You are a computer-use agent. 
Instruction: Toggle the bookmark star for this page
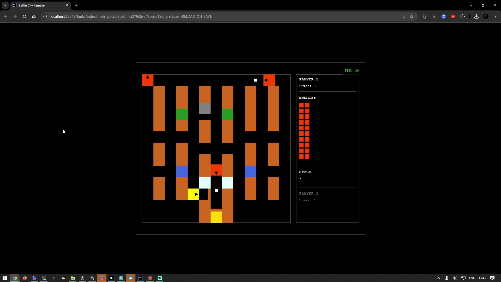[412, 16]
